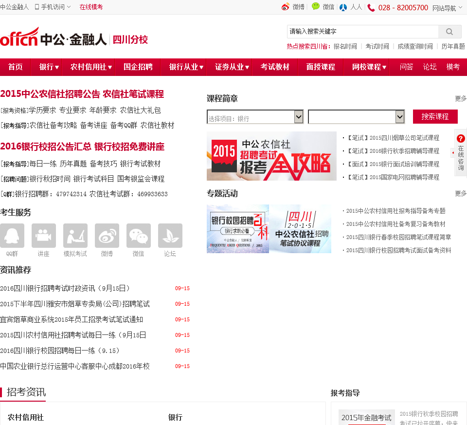Open 面授课程 in navigation bar
This screenshot has width=467, height=425.
321,67
